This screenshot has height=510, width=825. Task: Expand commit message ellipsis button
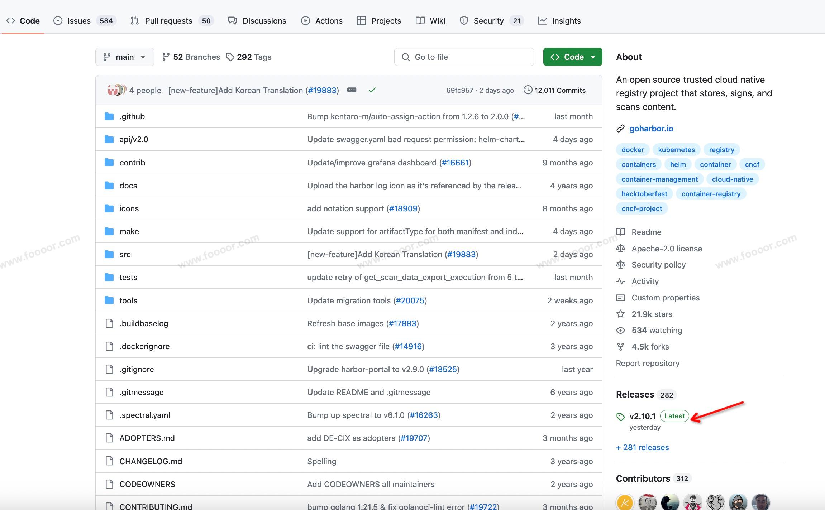coord(352,90)
